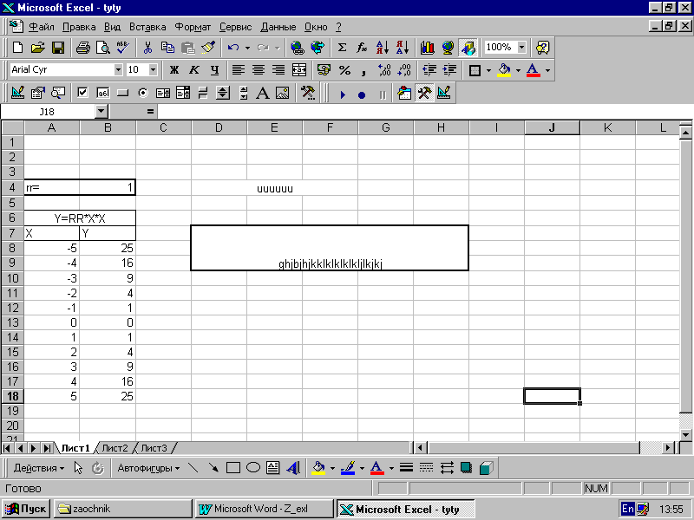Open the Формат menu

pos(192,27)
